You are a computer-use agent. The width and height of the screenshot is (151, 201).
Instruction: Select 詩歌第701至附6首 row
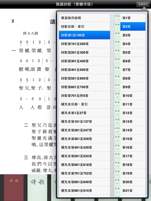point(84,96)
